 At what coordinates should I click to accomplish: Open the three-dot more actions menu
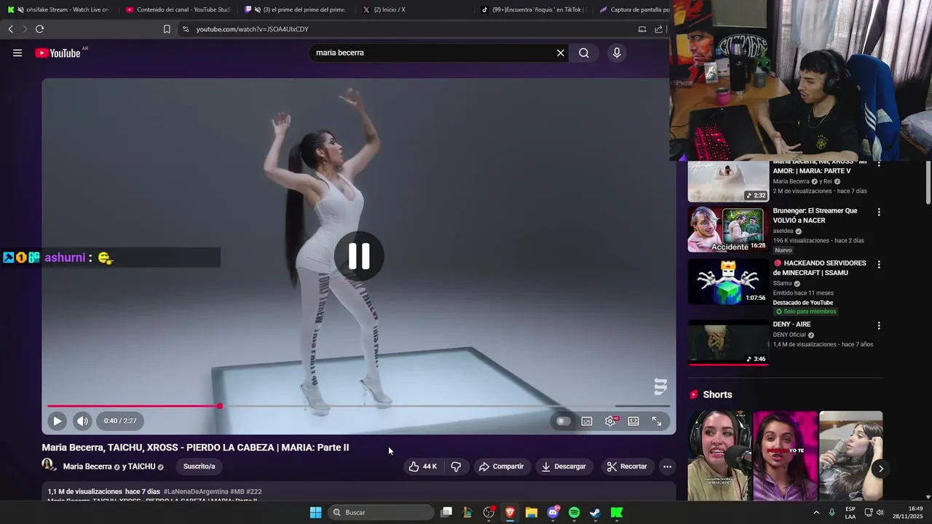click(667, 467)
